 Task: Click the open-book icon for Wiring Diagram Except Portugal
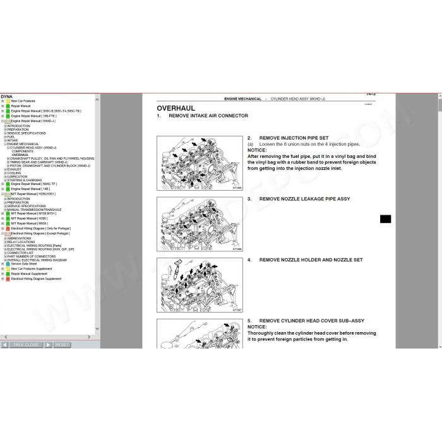(8, 234)
